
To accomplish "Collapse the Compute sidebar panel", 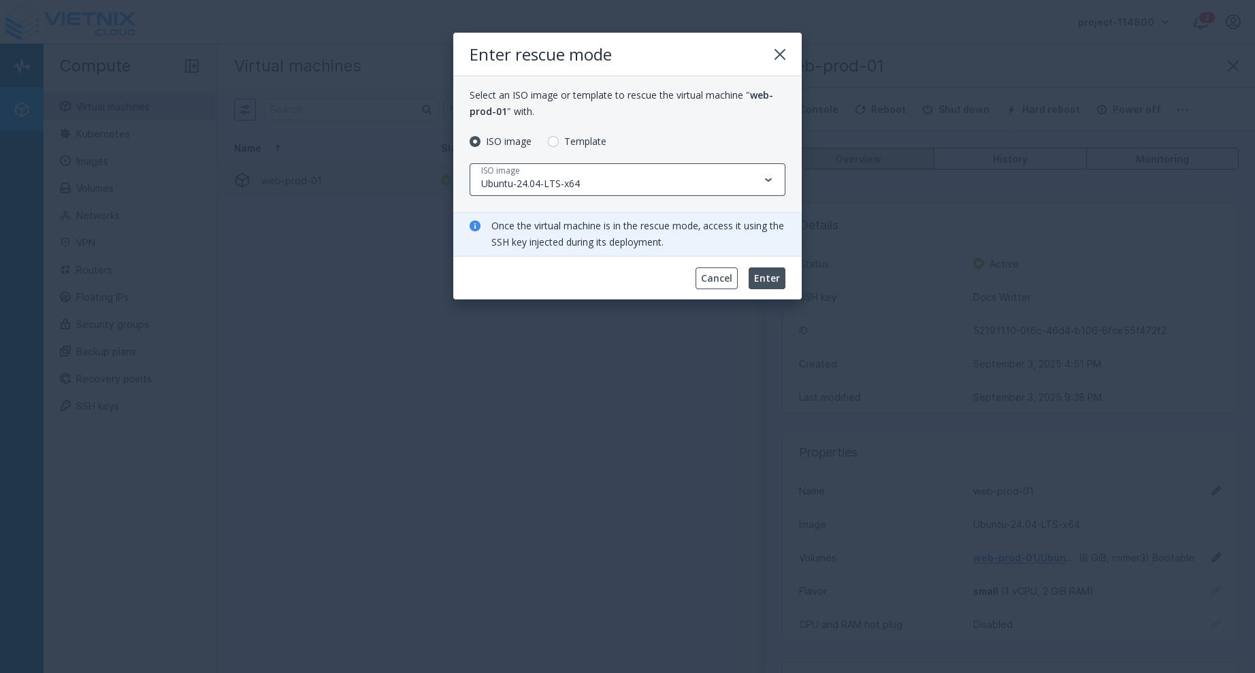I will click(x=192, y=66).
